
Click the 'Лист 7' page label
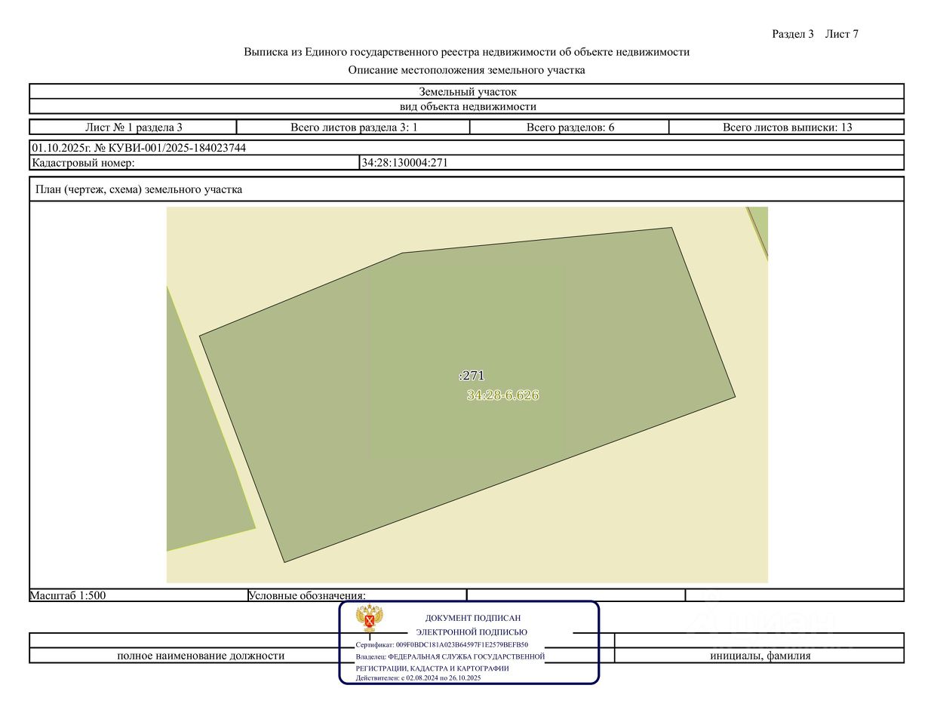tap(842, 34)
